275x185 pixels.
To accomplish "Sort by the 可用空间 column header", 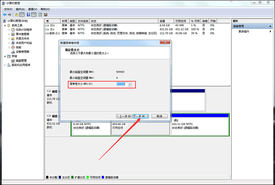I will click(181, 21).
